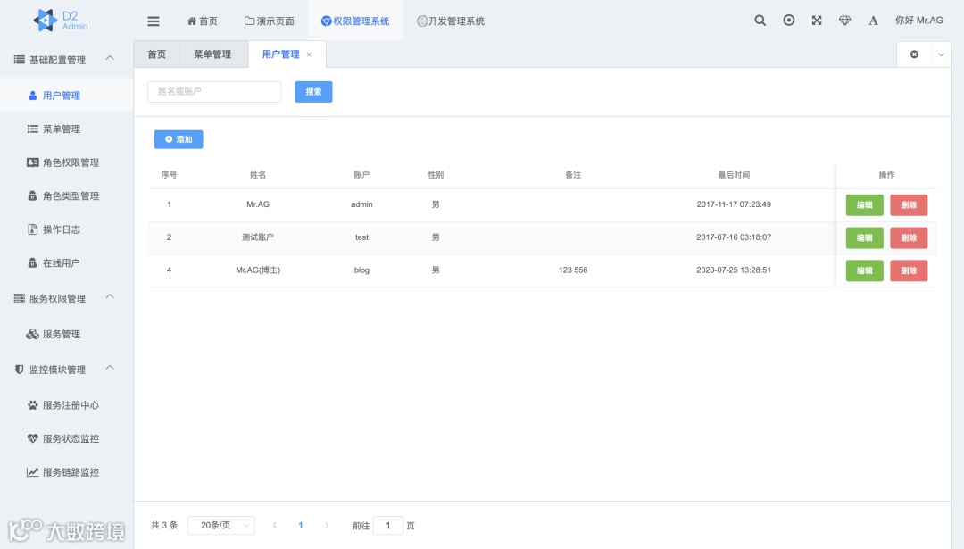
Task: Select the 用户管理 page tab
Action: point(280,54)
